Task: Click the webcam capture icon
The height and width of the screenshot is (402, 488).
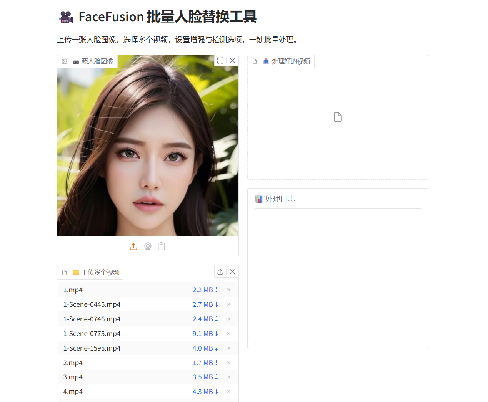Action: point(148,246)
